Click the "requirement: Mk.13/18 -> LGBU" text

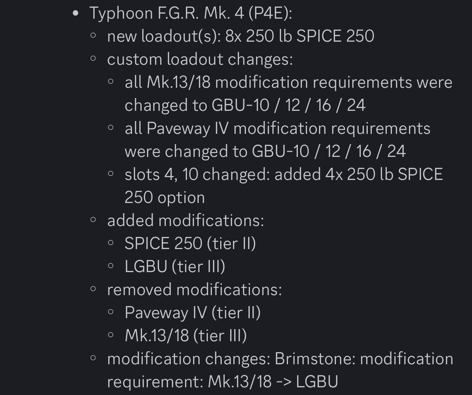[x=222, y=382]
